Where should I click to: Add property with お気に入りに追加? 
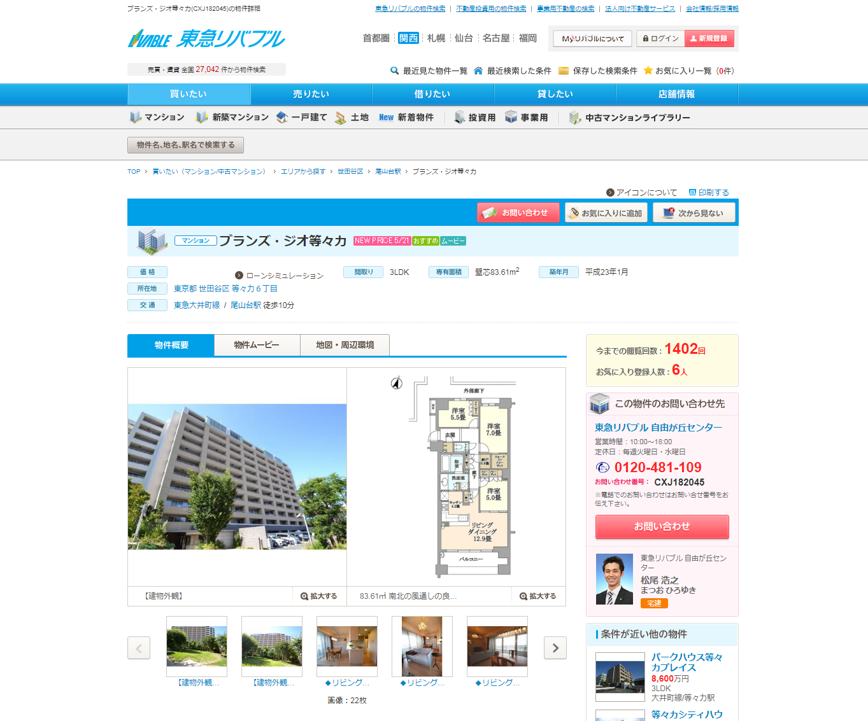coord(606,213)
